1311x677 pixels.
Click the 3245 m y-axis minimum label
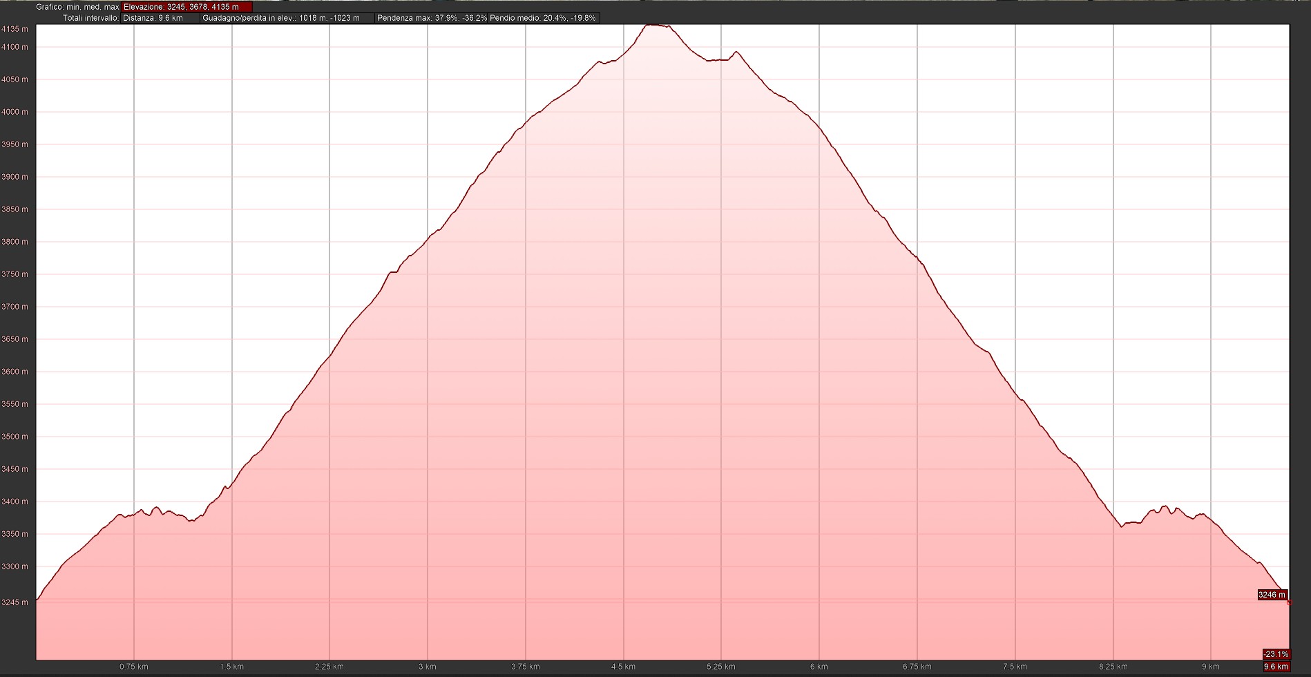pos(15,602)
